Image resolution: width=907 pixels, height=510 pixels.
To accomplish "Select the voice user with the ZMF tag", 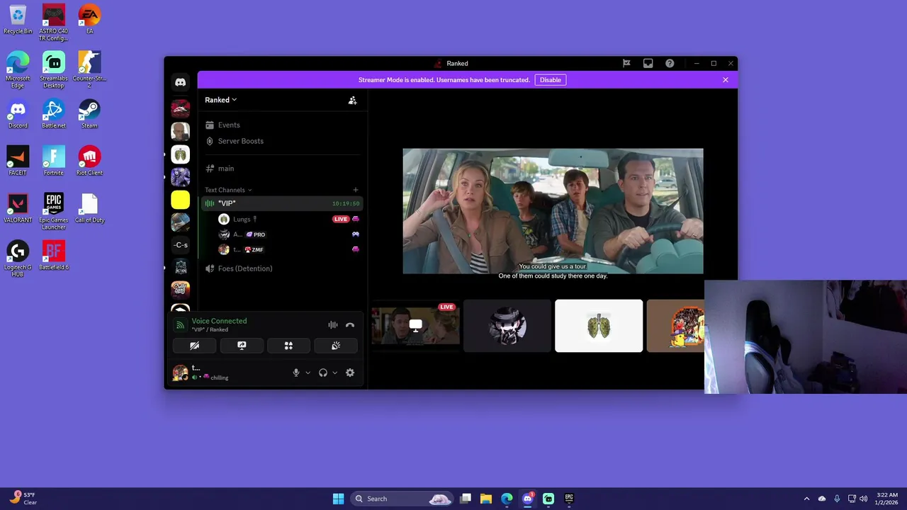I will 243,249.
